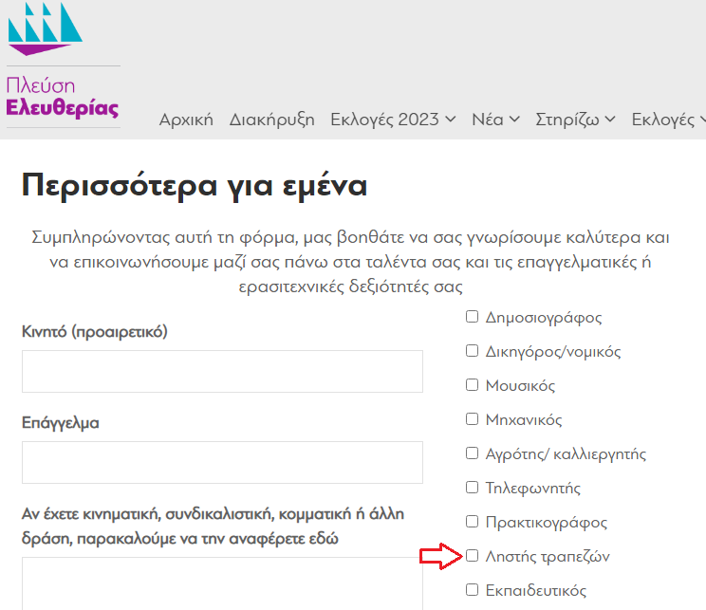Click the Πλεύση Ελευθερίας logo text
Image resolution: width=706 pixels, height=610 pixels.
coord(63,97)
